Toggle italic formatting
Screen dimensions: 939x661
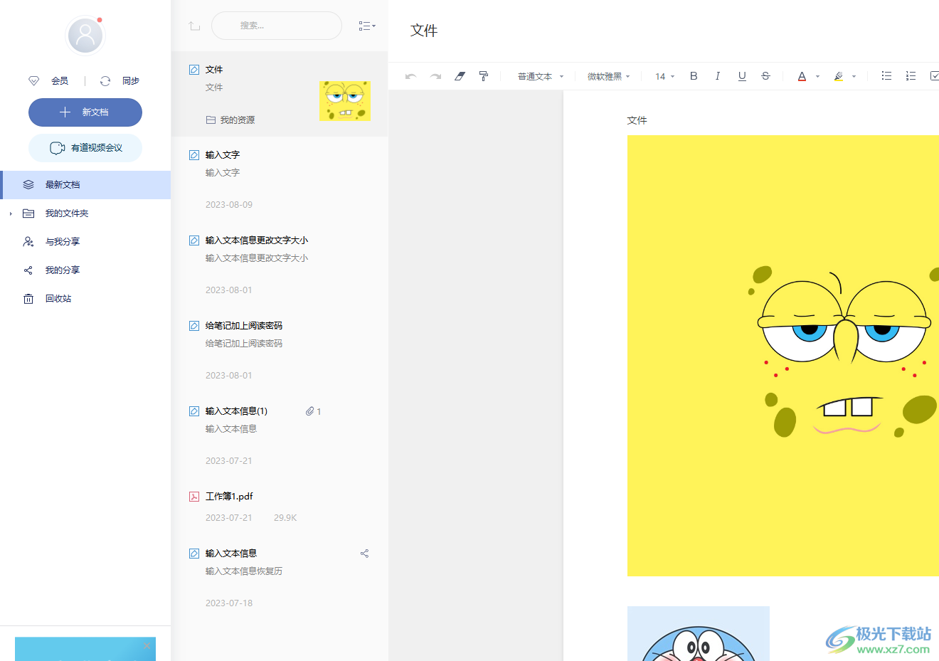click(x=718, y=76)
